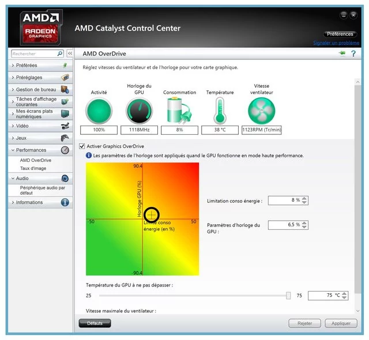Click the Rejeter button
Screen dimensions: 369x340
pos(304,323)
